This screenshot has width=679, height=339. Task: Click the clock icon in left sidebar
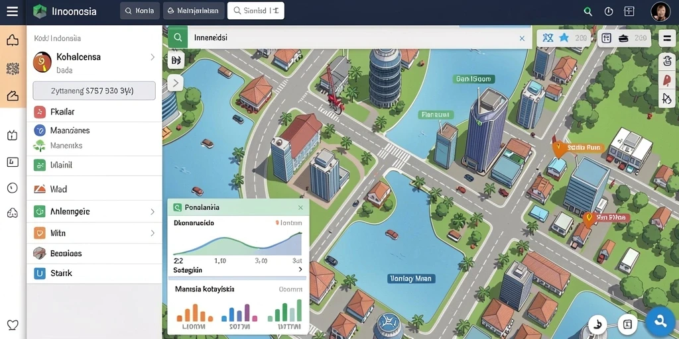point(13,187)
